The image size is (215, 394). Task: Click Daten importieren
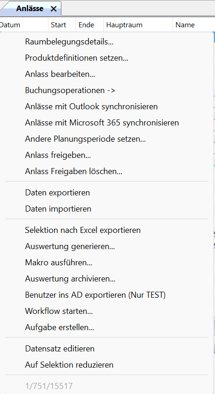coord(107,209)
